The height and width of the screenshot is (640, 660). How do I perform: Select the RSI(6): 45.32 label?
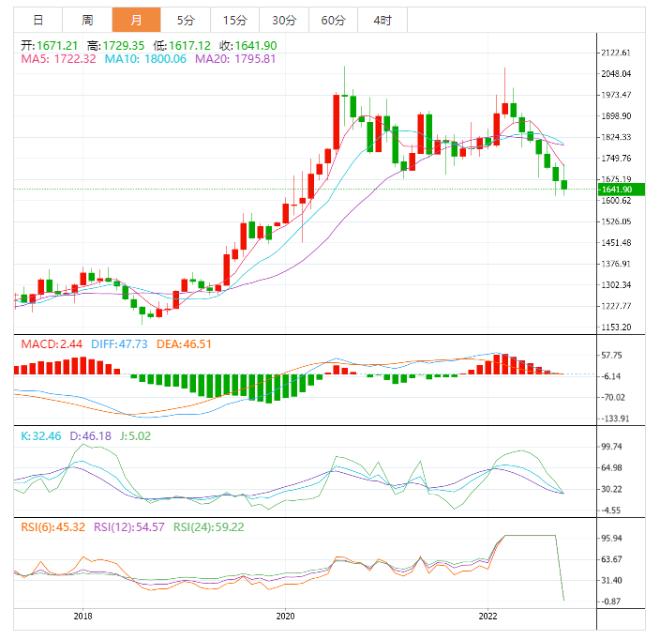(x=52, y=527)
